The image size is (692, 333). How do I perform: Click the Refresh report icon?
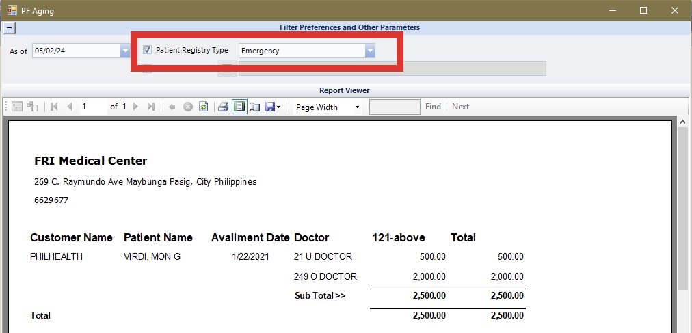(203, 107)
